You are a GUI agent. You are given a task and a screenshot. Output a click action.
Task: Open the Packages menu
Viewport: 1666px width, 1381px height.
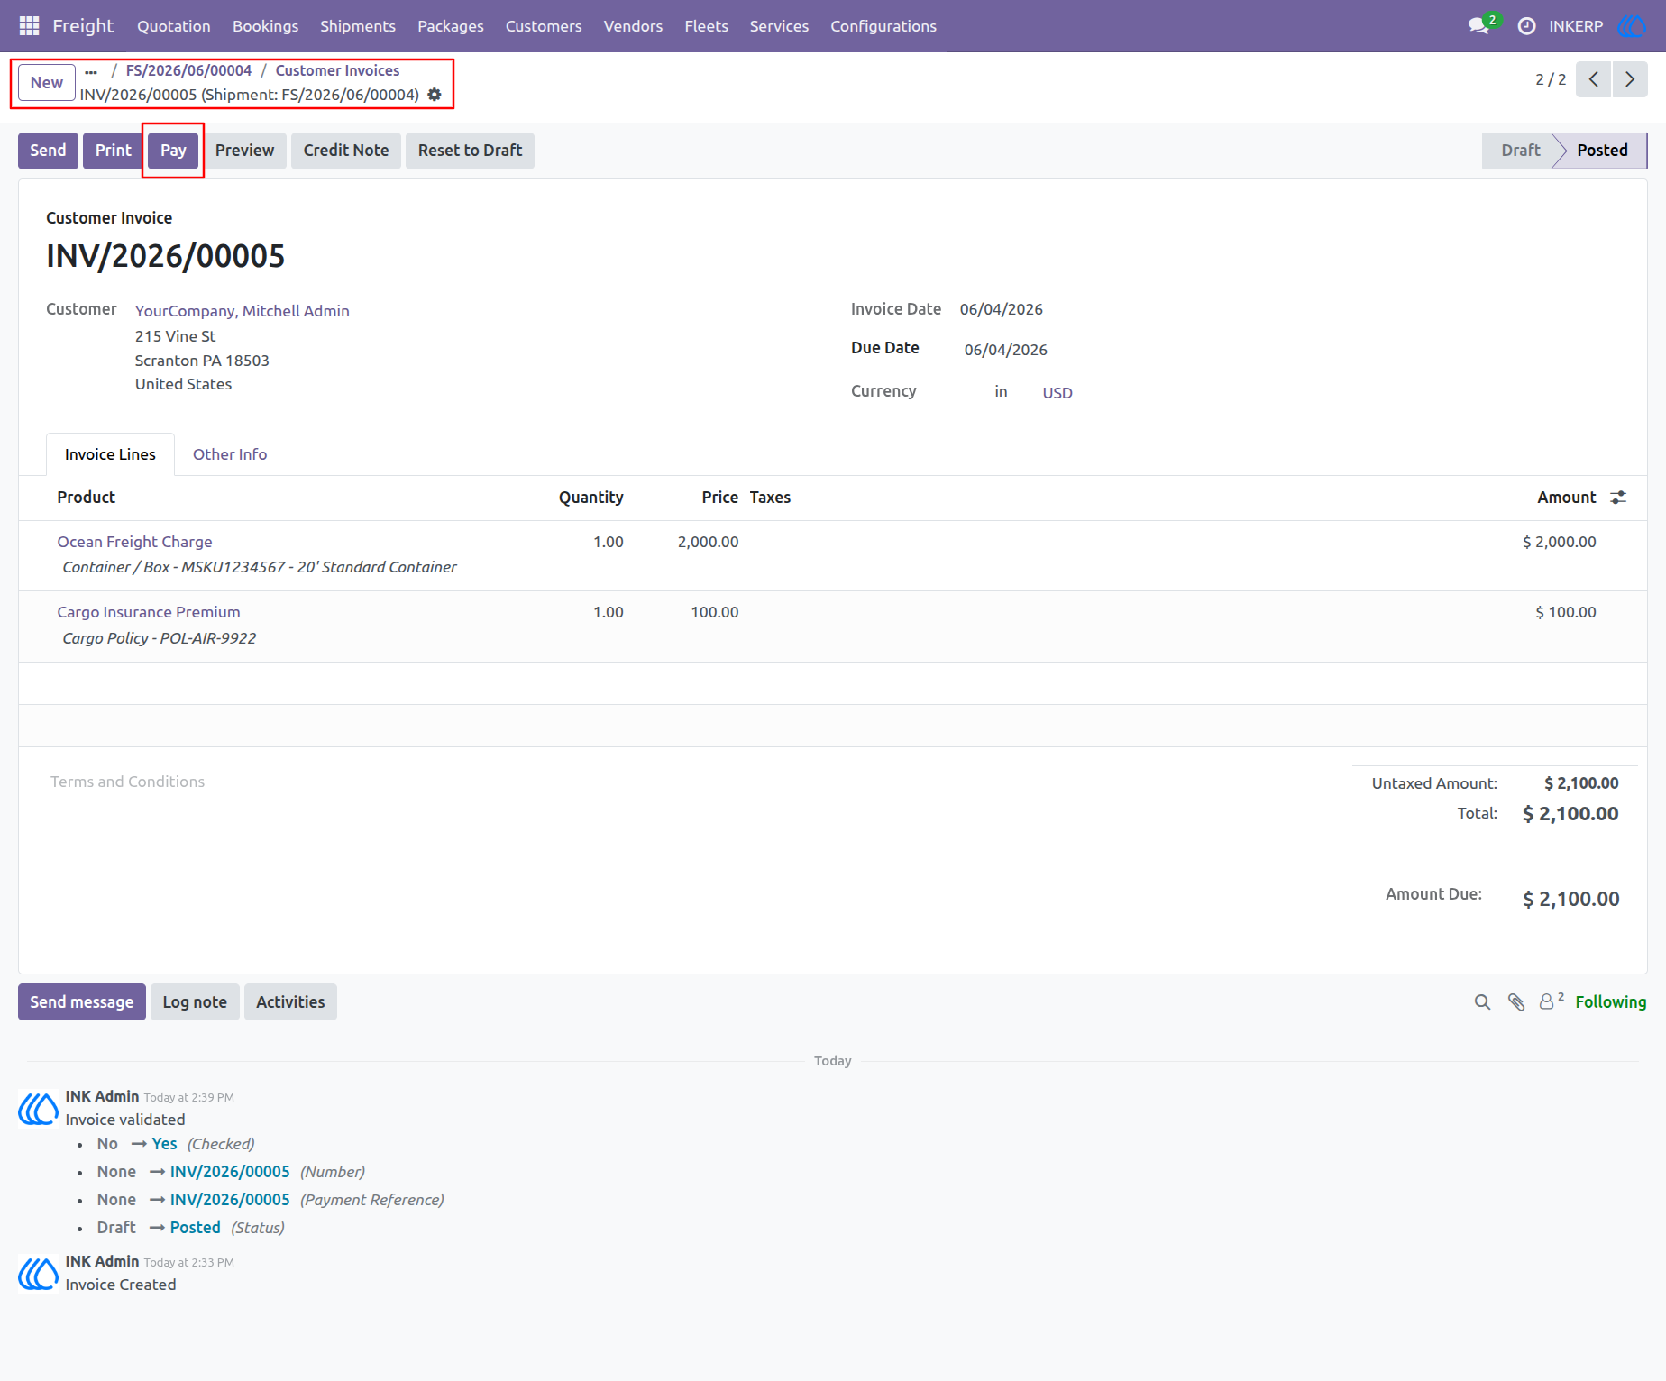click(451, 26)
